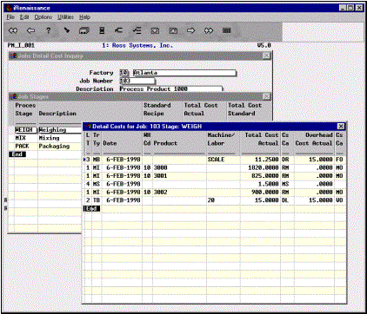Select the MIX stage row
This screenshot has width=367, height=314.
(x=20, y=138)
